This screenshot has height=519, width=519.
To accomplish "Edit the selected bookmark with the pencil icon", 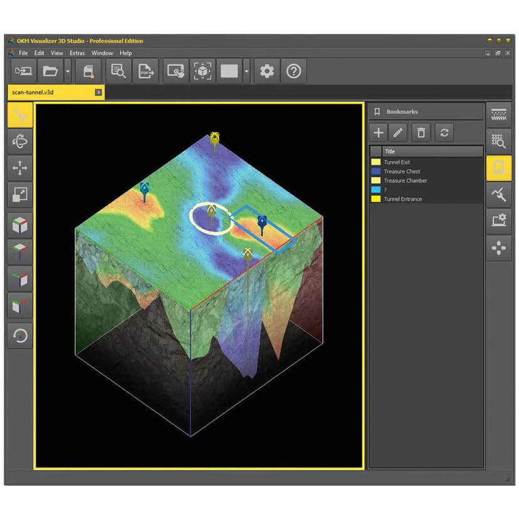I will (x=399, y=132).
